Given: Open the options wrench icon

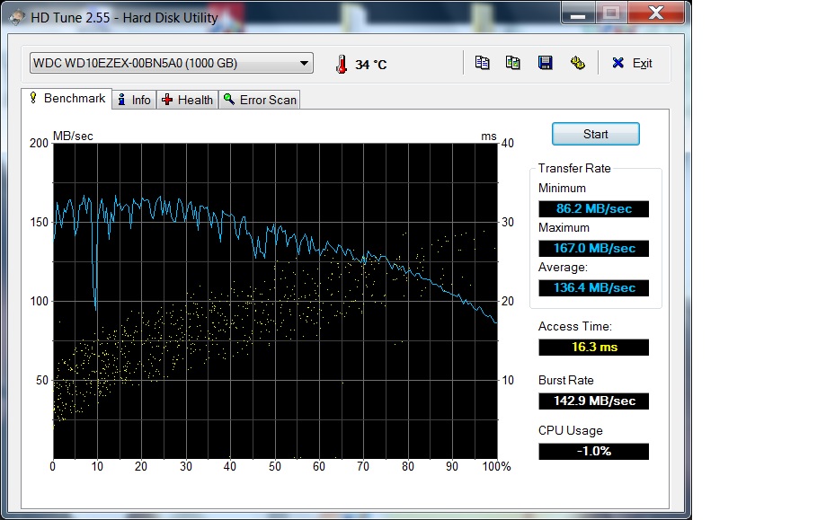Looking at the screenshot, I should tap(578, 63).
